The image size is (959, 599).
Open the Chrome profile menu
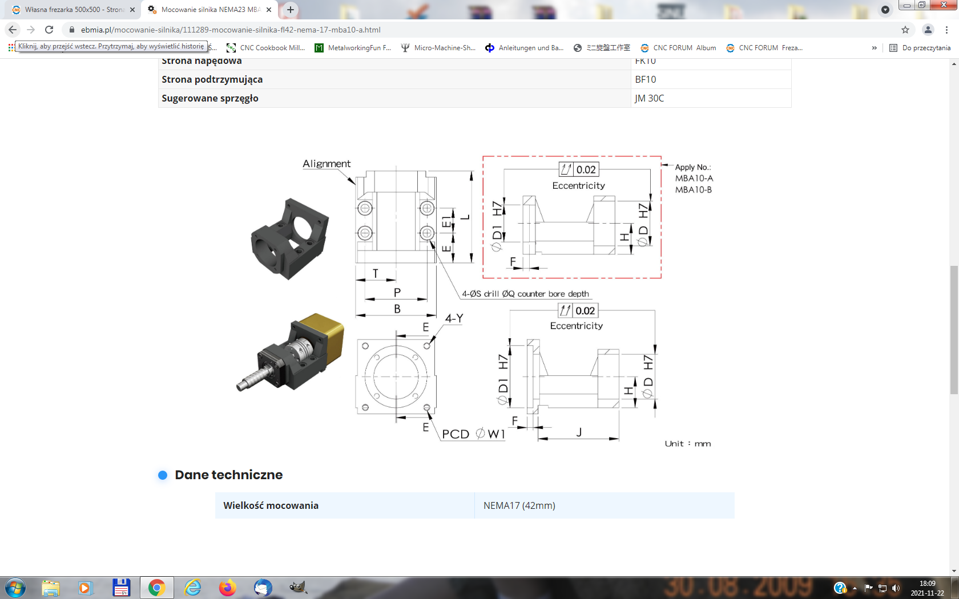click(x=928, y=30)
